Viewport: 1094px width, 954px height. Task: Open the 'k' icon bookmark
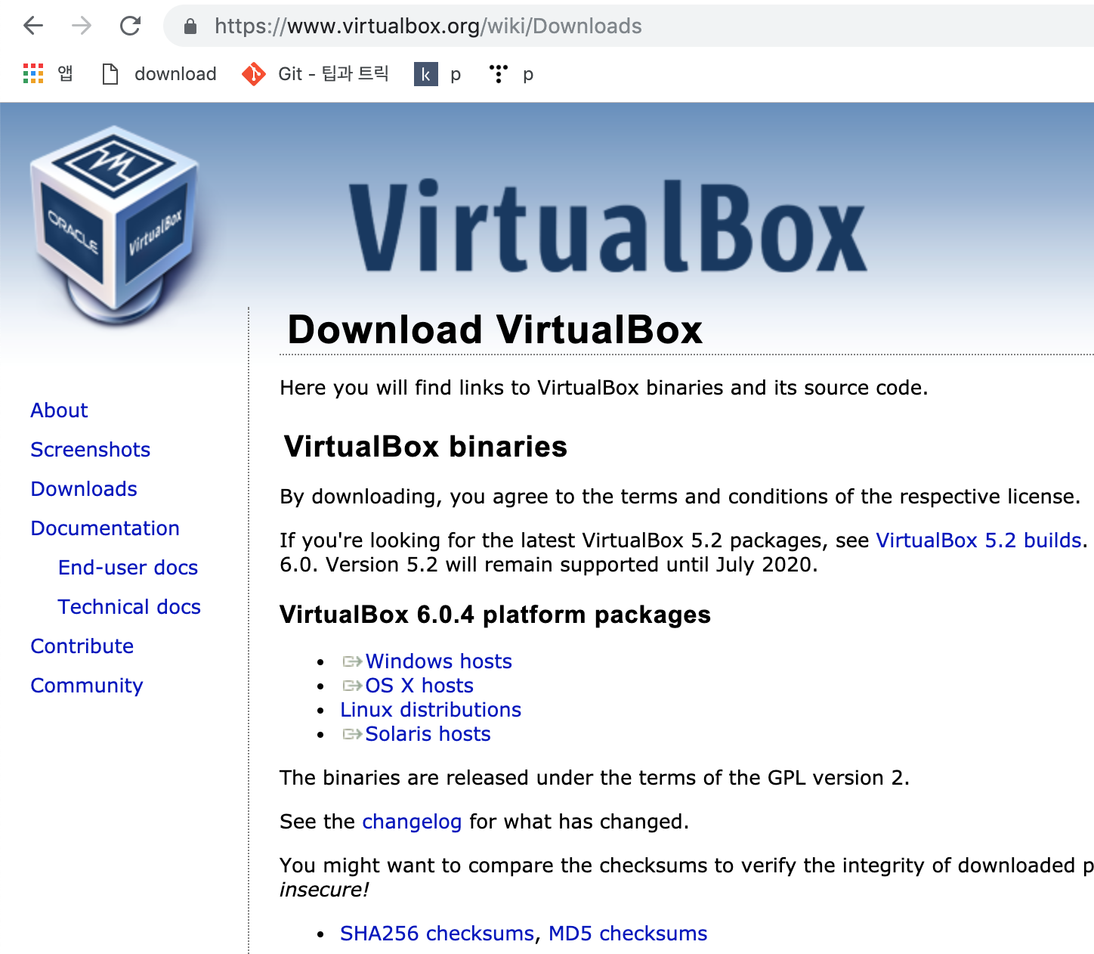click(x=426, y=74)
